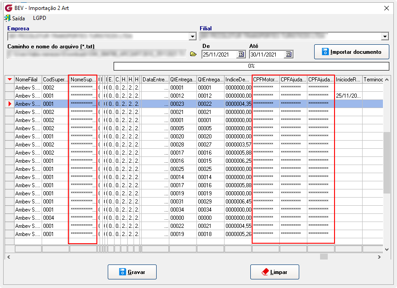Viewport: 397px width, 288px height.
Task: Click the vertical scrollbar thumb
Action: tap(387, 163)
